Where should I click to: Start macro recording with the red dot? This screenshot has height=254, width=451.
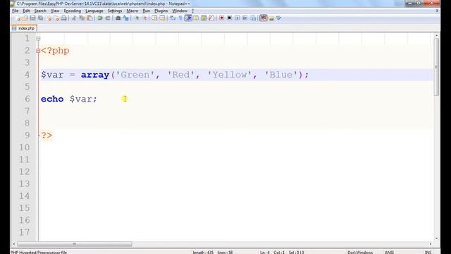click(x=221, y=18)
